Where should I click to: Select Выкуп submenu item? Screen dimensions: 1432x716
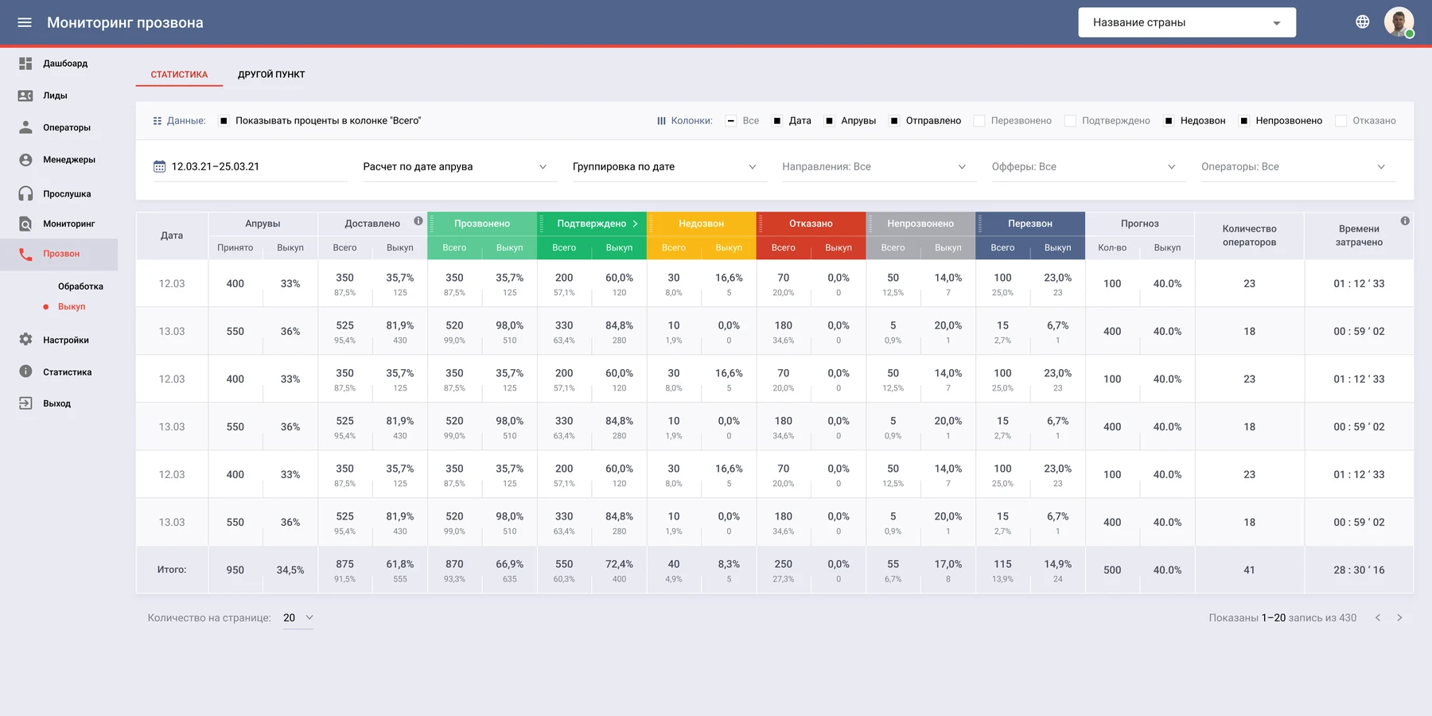[72, 306]
